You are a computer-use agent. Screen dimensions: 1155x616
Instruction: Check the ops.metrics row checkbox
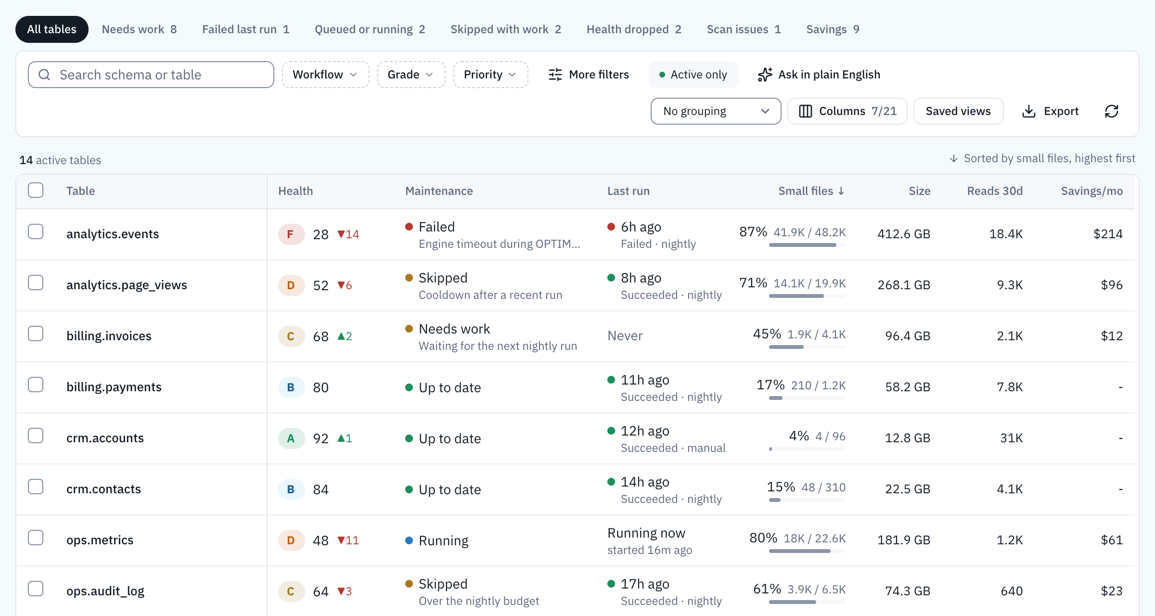coord(36,538)
